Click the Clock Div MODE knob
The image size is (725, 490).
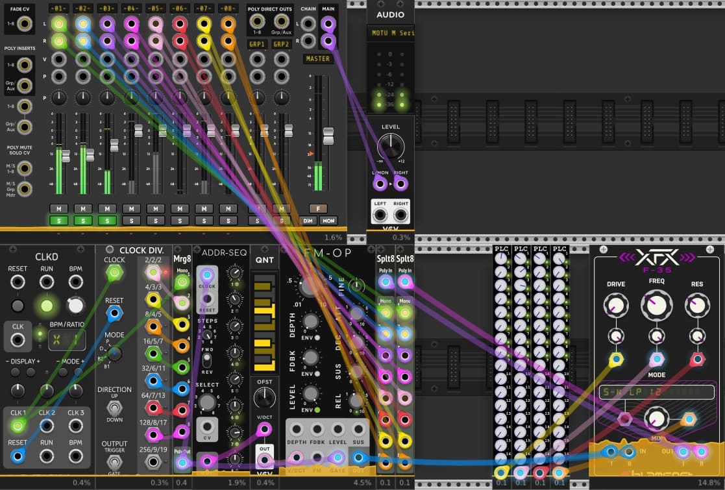[114, 354]
